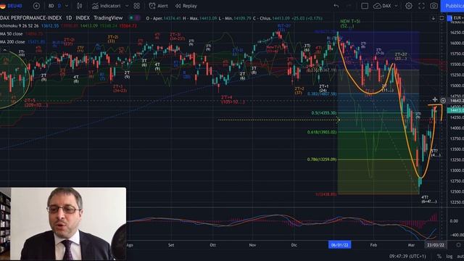
Task: Open the candlestick chart style menu
Action: 79,6
